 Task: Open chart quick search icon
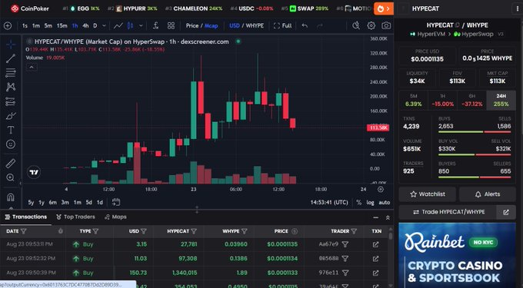point(356,25)
